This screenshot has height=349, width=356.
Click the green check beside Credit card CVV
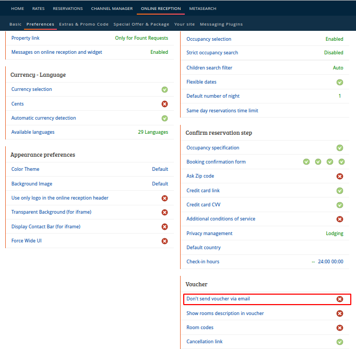coord(340,205)
